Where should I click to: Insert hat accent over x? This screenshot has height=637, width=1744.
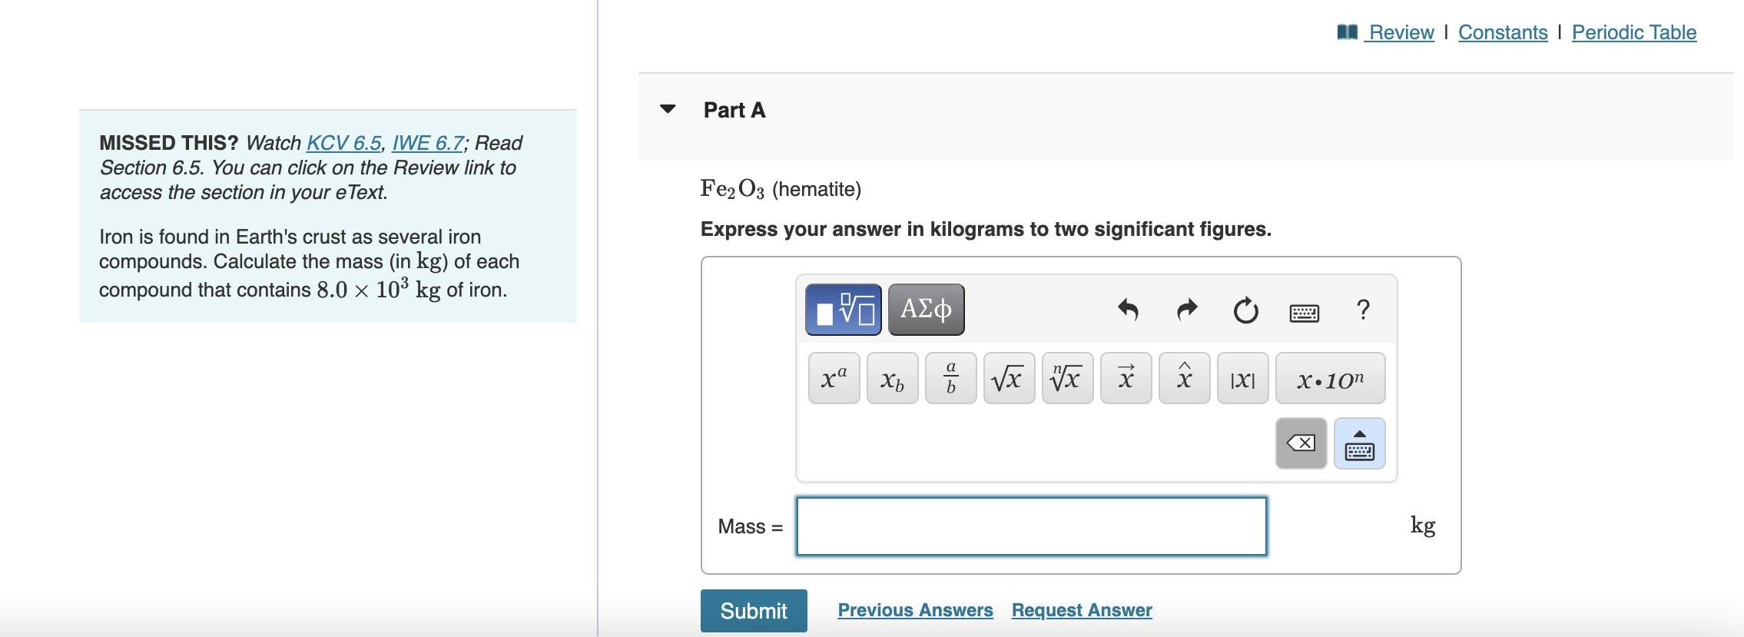1184,378
